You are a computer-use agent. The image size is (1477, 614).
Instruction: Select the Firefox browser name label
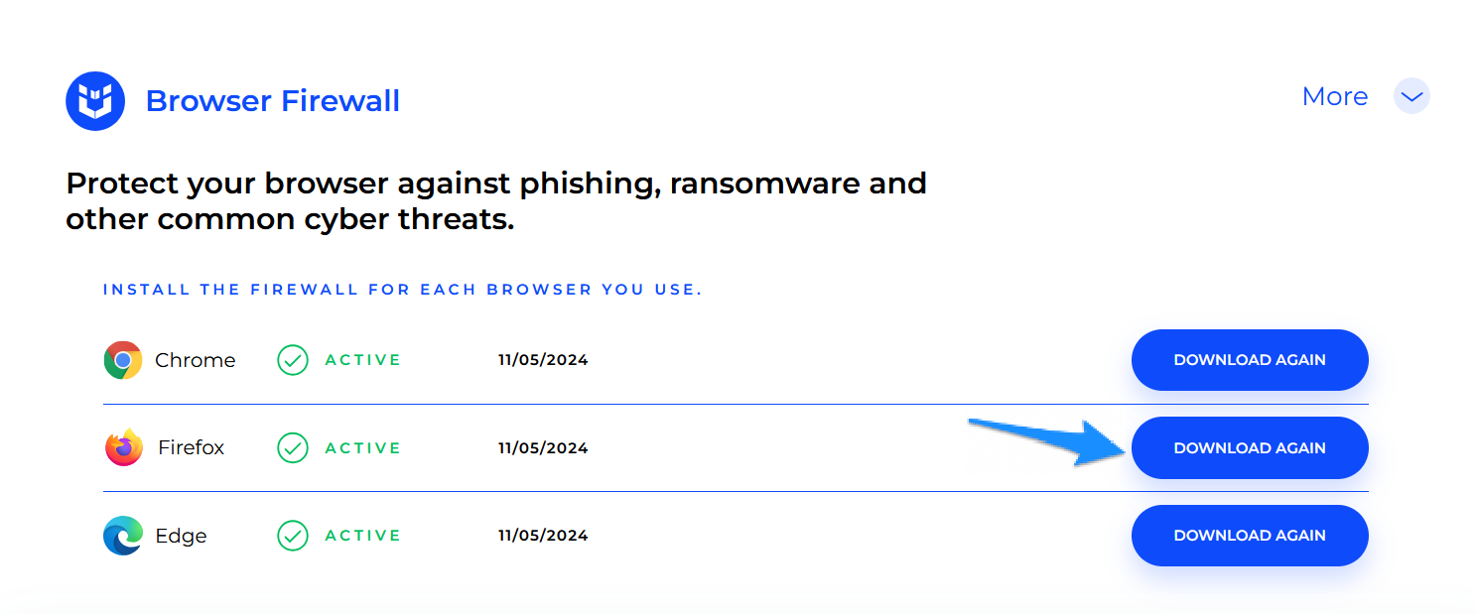tap(192, 447)
